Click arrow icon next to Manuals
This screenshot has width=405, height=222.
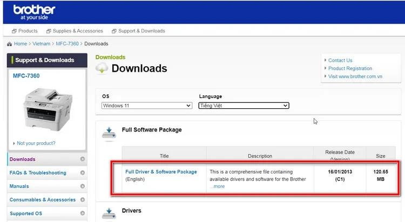pos(83,186)
